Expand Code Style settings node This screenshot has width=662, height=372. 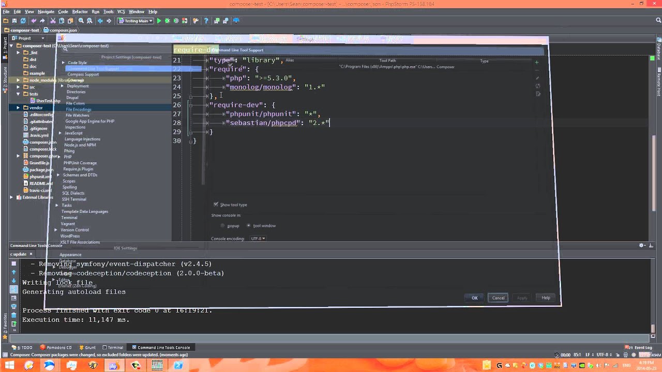pyautogui.click(x=63, y=63)
